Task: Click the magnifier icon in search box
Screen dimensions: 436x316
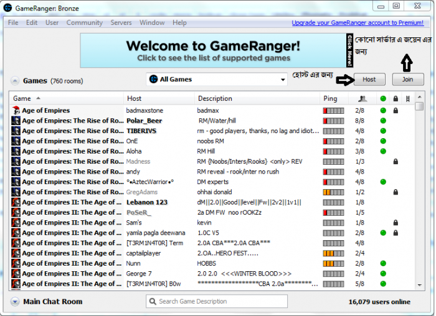Action: (153, 301)
